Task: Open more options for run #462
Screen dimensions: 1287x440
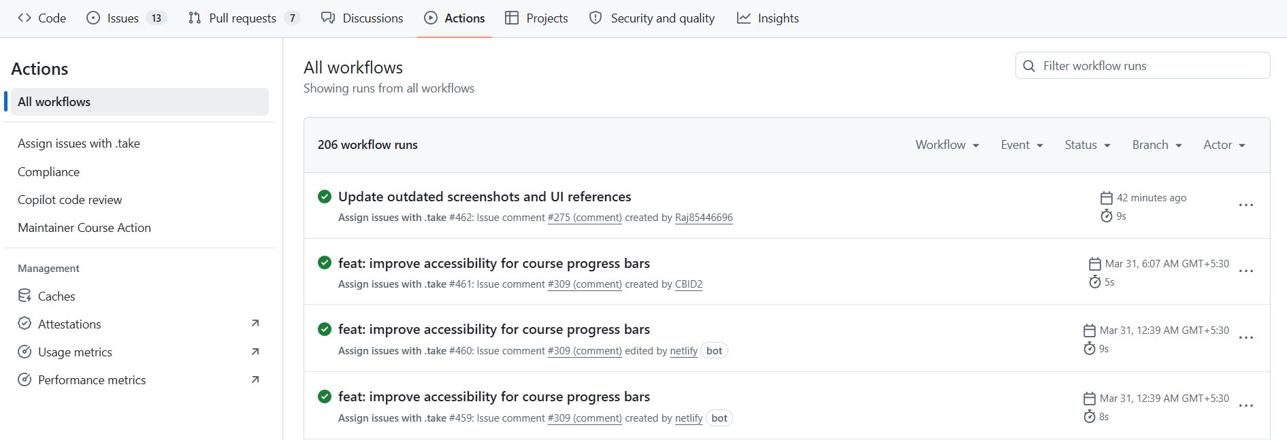Action: point(1246,205)
